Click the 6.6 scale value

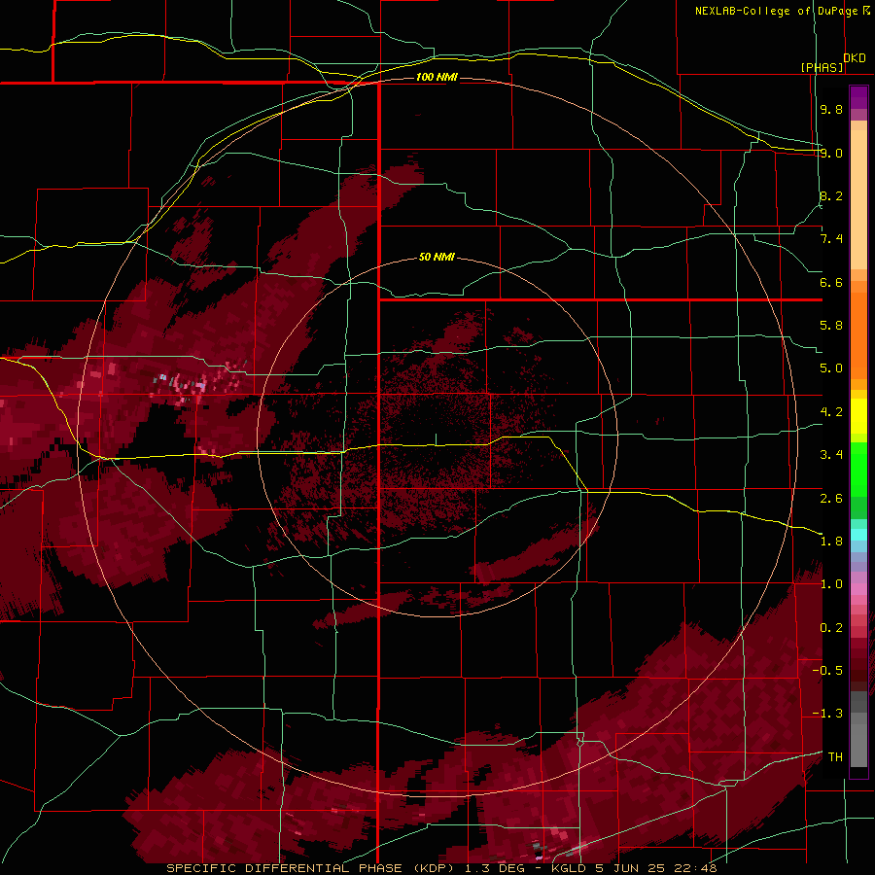tap(831, 282)
